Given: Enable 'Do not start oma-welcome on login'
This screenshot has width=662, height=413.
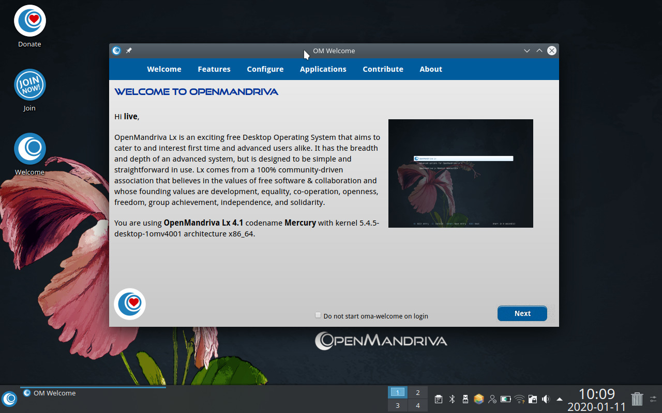Looking at the screenshot, I should point(318,315).
